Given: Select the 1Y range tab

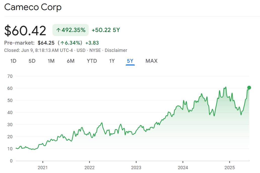Looking at the screenshot, I should [112, 61].
